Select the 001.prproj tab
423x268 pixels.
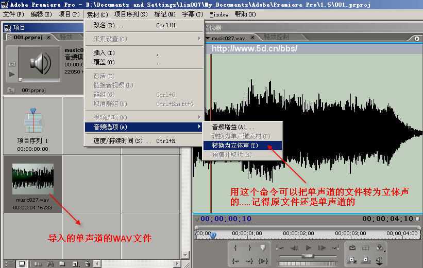click(x=28, y=37)
